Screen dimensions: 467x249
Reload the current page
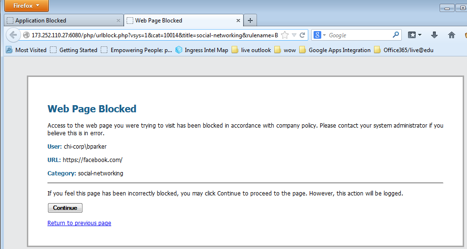point(302,35)
